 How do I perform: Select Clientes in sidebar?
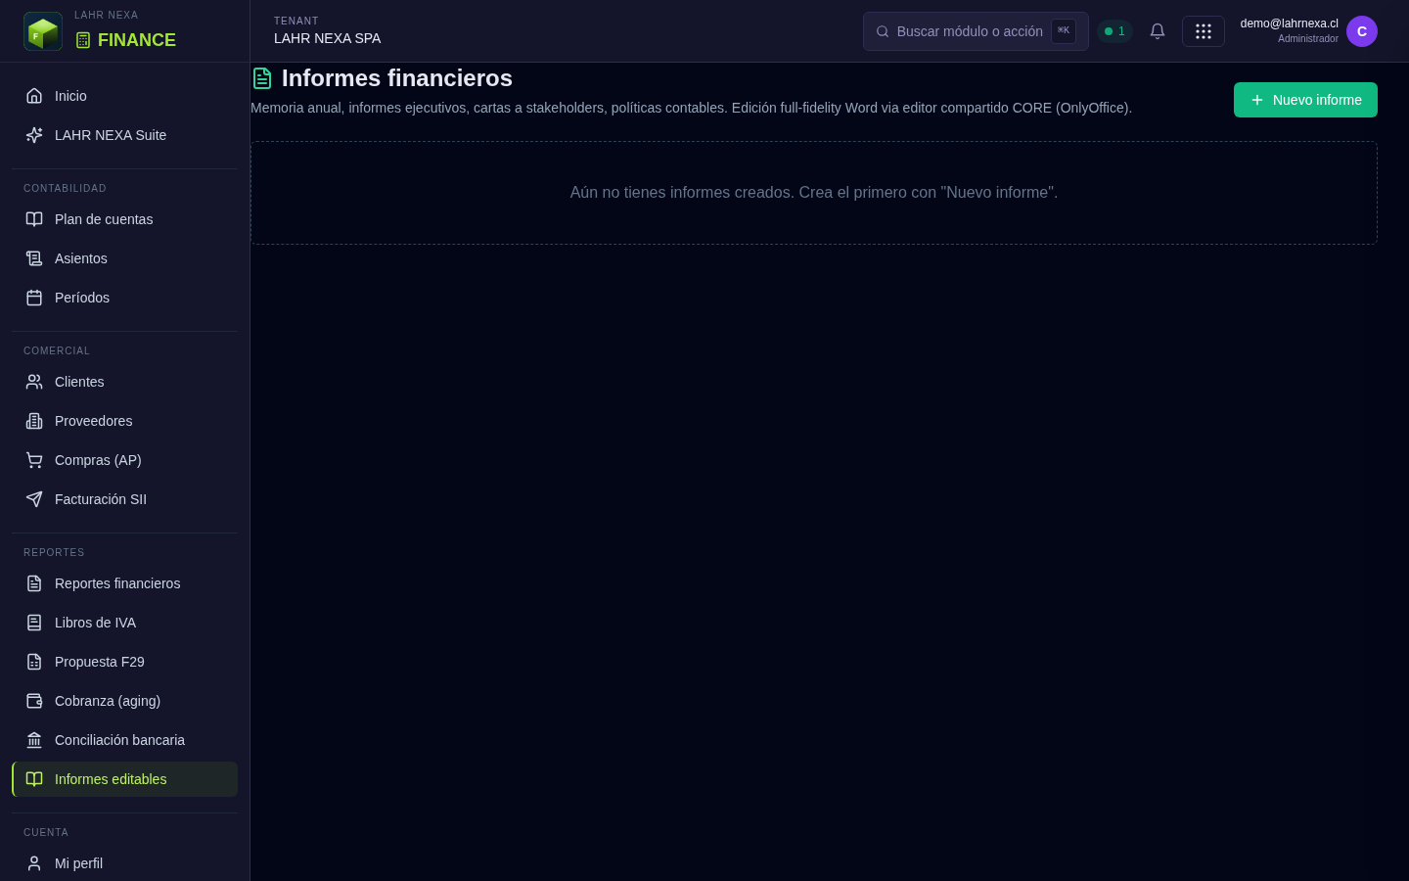pyautogui.click(x=124, y=382)
